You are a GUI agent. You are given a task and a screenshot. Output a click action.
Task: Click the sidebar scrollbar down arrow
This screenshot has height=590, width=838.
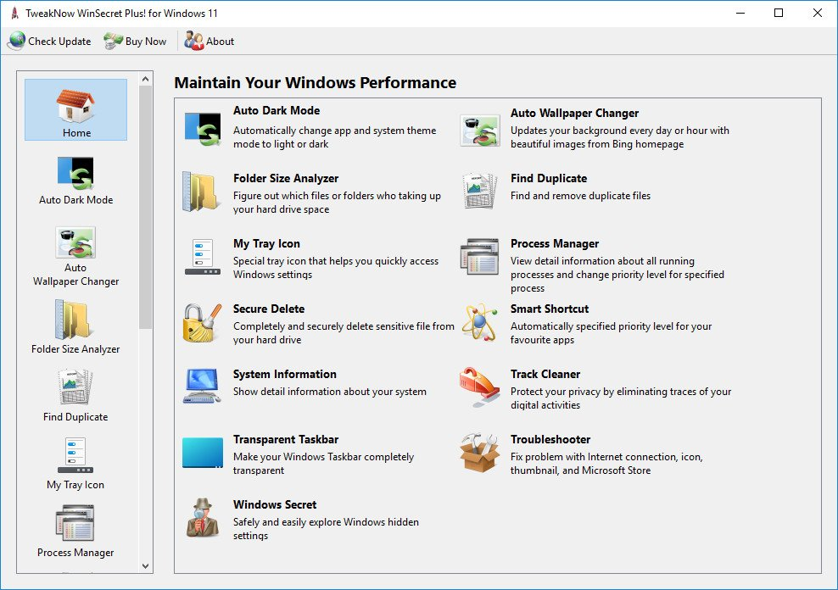click(145, 565)
